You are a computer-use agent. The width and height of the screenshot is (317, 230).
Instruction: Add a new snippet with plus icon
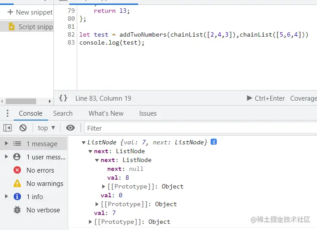point(30,12)
